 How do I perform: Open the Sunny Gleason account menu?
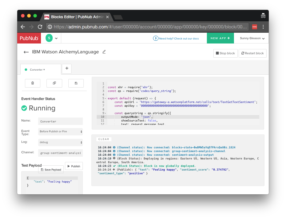pos(252,38)
